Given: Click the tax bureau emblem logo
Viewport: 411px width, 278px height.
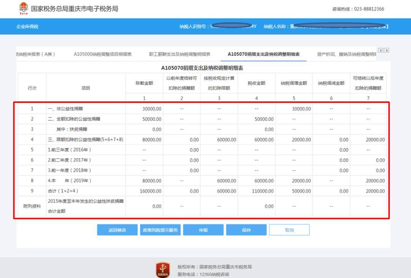Looking at the screenshot, I should (x=24, y=8).
